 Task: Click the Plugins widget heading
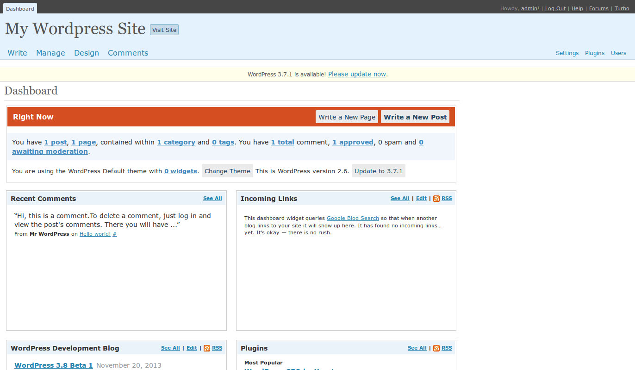point(254,348)
